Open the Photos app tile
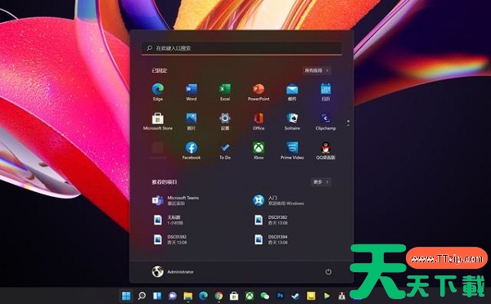The image size is (491, 304). click(x=191, y=121)
